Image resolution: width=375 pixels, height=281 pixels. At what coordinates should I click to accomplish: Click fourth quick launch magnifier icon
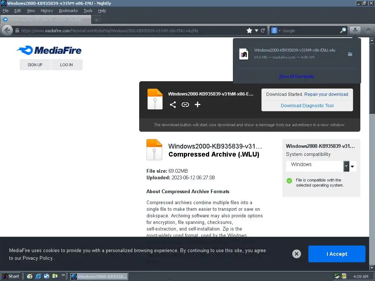click(55, 277)
